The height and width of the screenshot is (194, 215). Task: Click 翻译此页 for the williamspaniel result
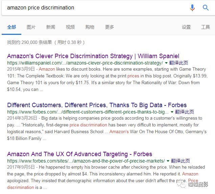coord(178,63)
